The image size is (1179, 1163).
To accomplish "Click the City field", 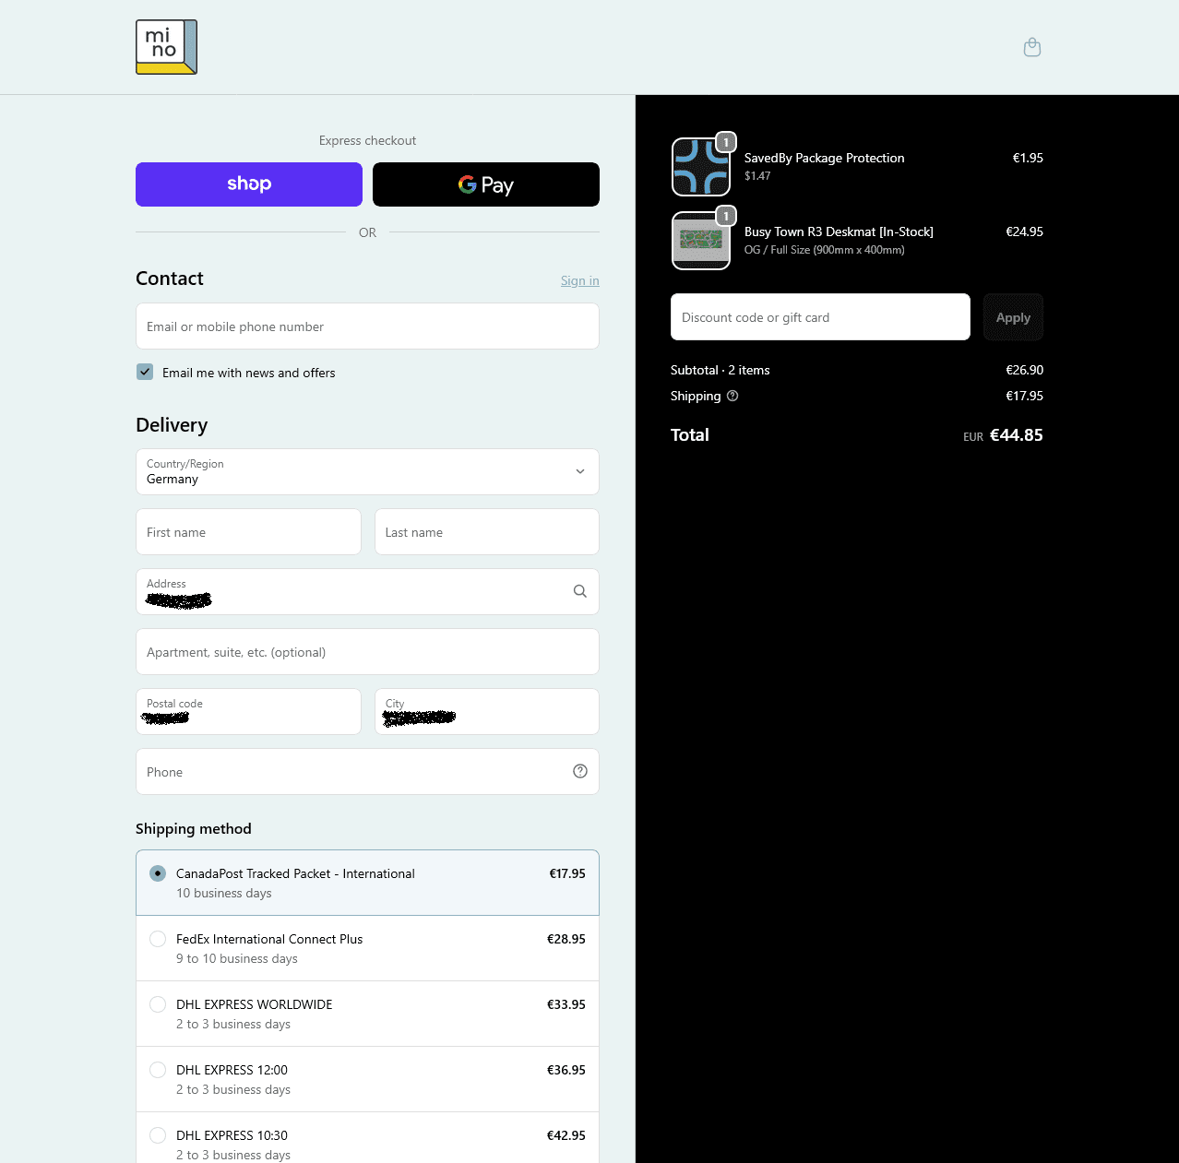I will pyautogui.click(x=487, y=711).
